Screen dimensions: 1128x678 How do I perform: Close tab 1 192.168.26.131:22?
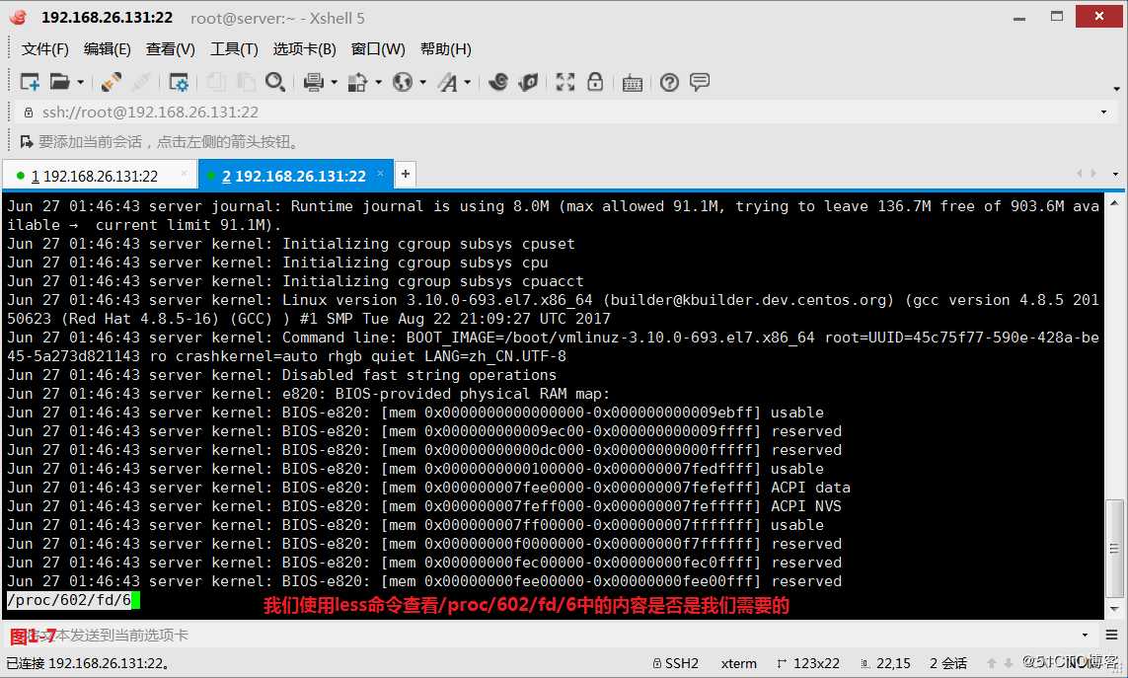point(185,174)
